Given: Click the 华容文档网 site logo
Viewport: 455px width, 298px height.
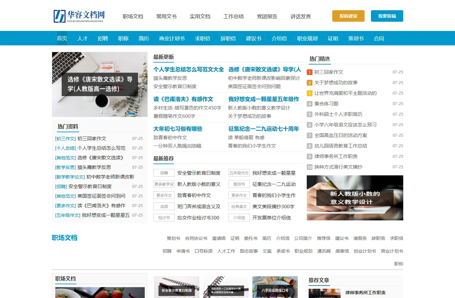Looking at the screenshot, I should [x=79, y=16].
